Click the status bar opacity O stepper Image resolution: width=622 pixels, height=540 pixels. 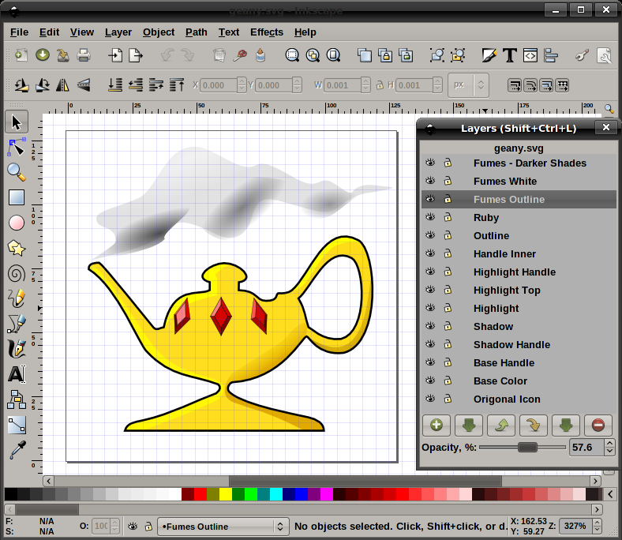pyautogui.click(x=114, y=526)
